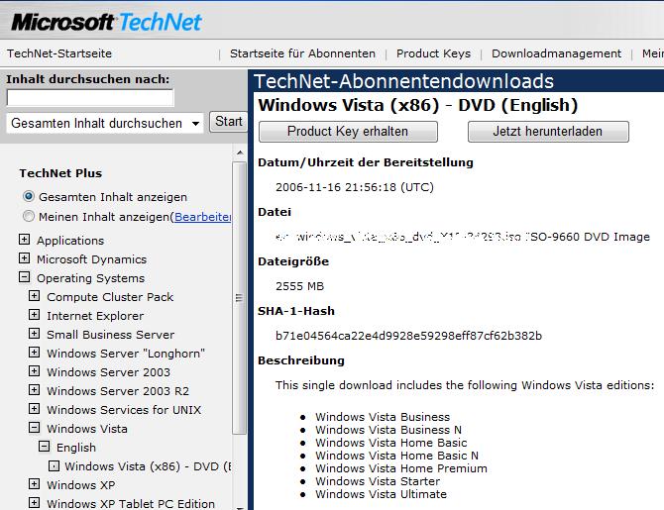Expand the Windows Server 2003 R2 node
Screen dimensions: 664x510
[x=35, y=390]
